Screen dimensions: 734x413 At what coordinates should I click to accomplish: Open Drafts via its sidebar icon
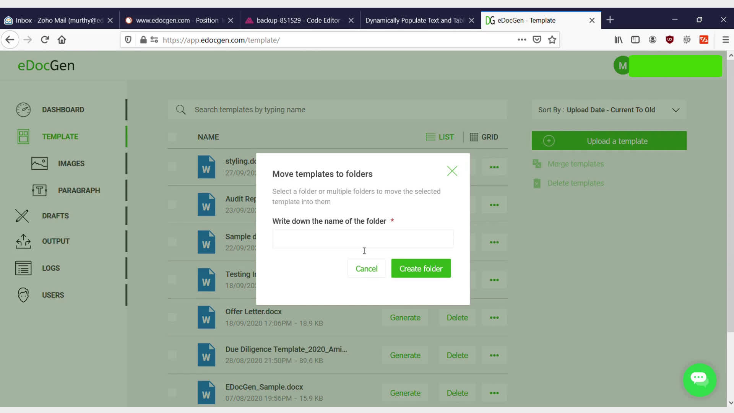(x=22, y=216)
